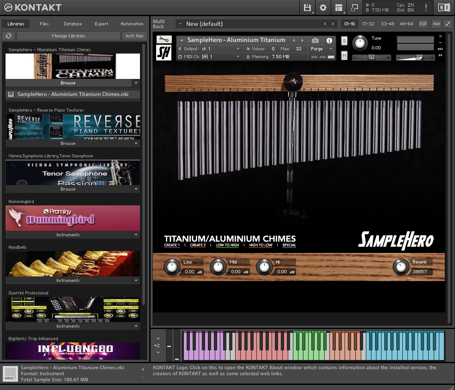Switch to the Files tab
This screenshot has width=455, height=390.
tap(44, 24)
